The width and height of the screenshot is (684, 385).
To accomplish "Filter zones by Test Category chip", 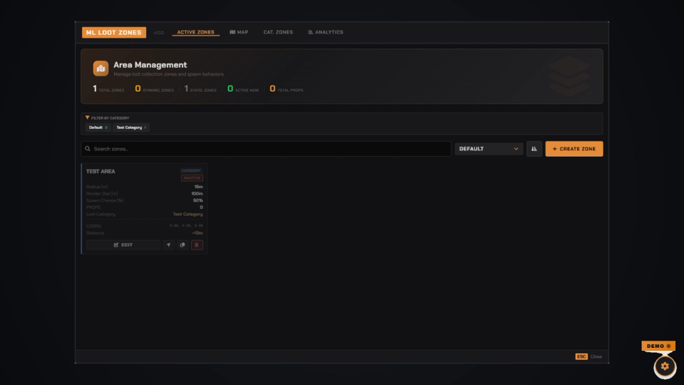I will click(131, 128).
